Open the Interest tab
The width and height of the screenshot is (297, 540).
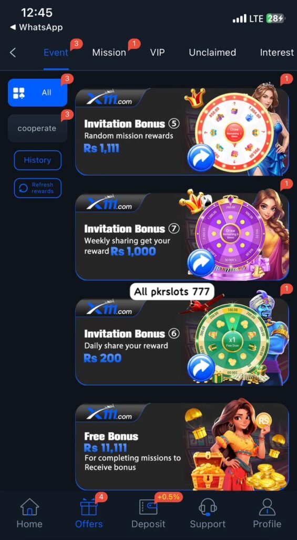pos(276,53)
